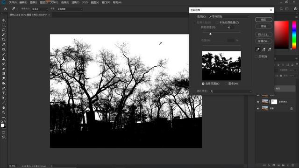Screen dimensions: 299x168
Task: Open the 选择 menu in menu bar
Action: click(x=65, y=2)
